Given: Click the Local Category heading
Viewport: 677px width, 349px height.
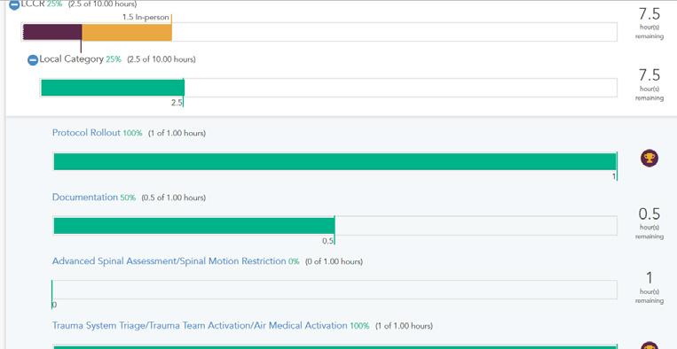Looking at the screenshot, I should [71, 59].
